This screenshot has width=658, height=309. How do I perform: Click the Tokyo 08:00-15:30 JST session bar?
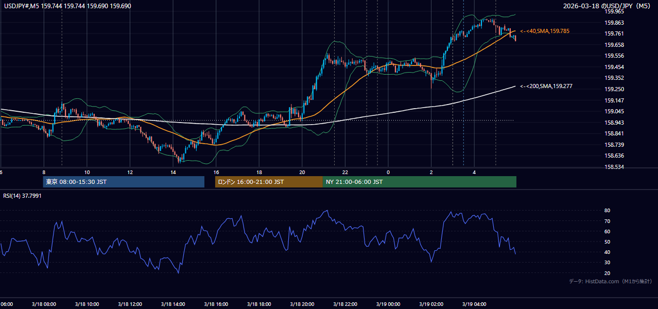tap(124, 182)
